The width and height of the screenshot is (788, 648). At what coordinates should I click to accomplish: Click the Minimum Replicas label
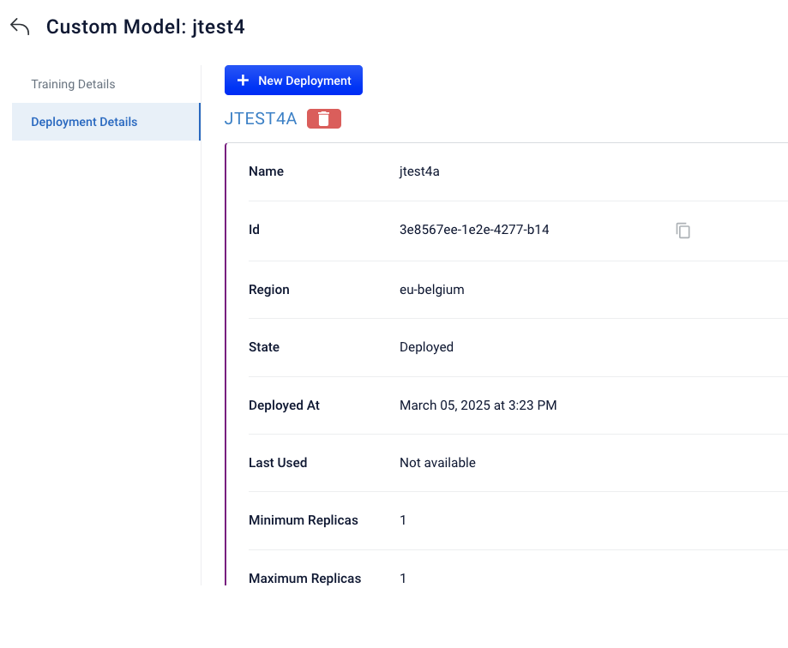click(303, 520)
